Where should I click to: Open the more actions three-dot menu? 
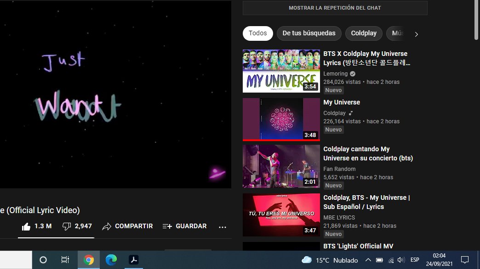point(223,227)
